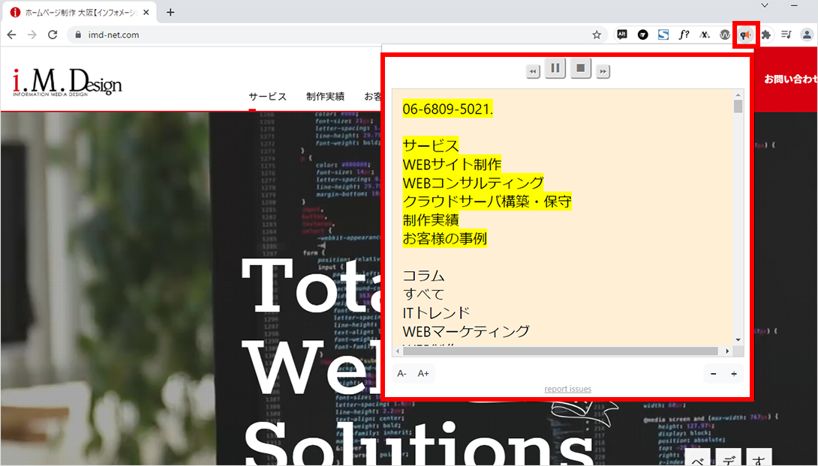Click the W circle extension icon
Image resolution: width=818 pixels, height=466 pixels.
point(725,35)
